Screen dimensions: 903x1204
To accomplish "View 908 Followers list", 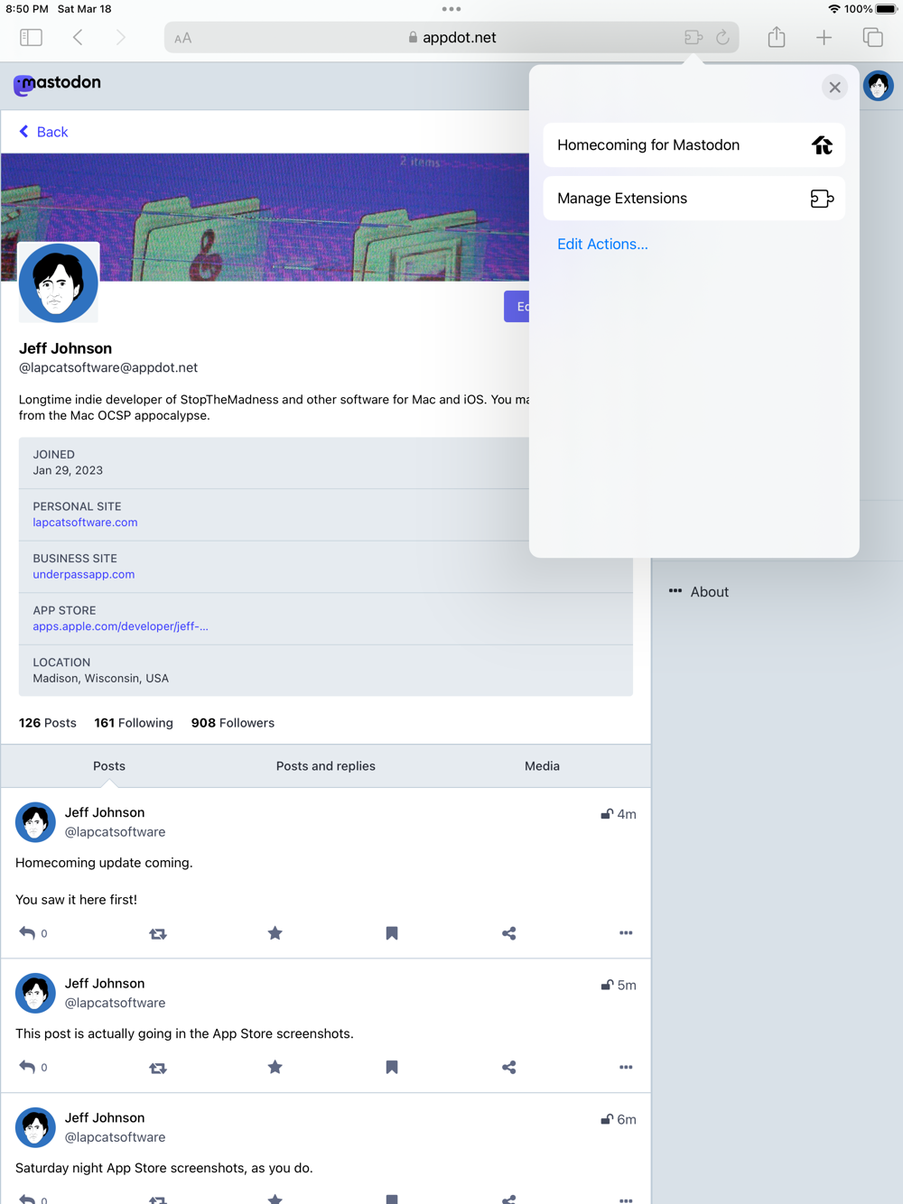I will pos(233,723).
